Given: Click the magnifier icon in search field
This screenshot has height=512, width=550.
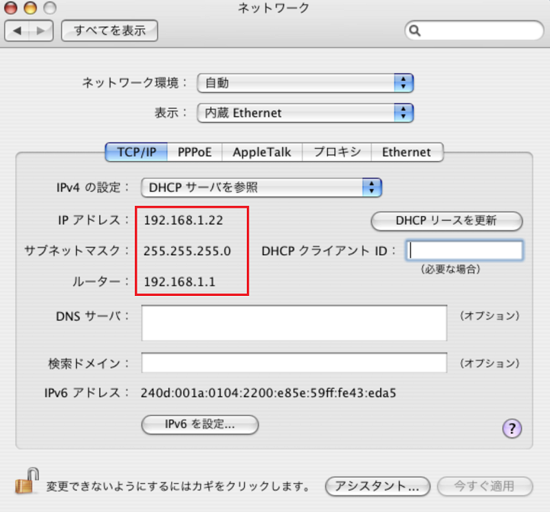Looking at the screenshot, I should [x=415, y=31].
